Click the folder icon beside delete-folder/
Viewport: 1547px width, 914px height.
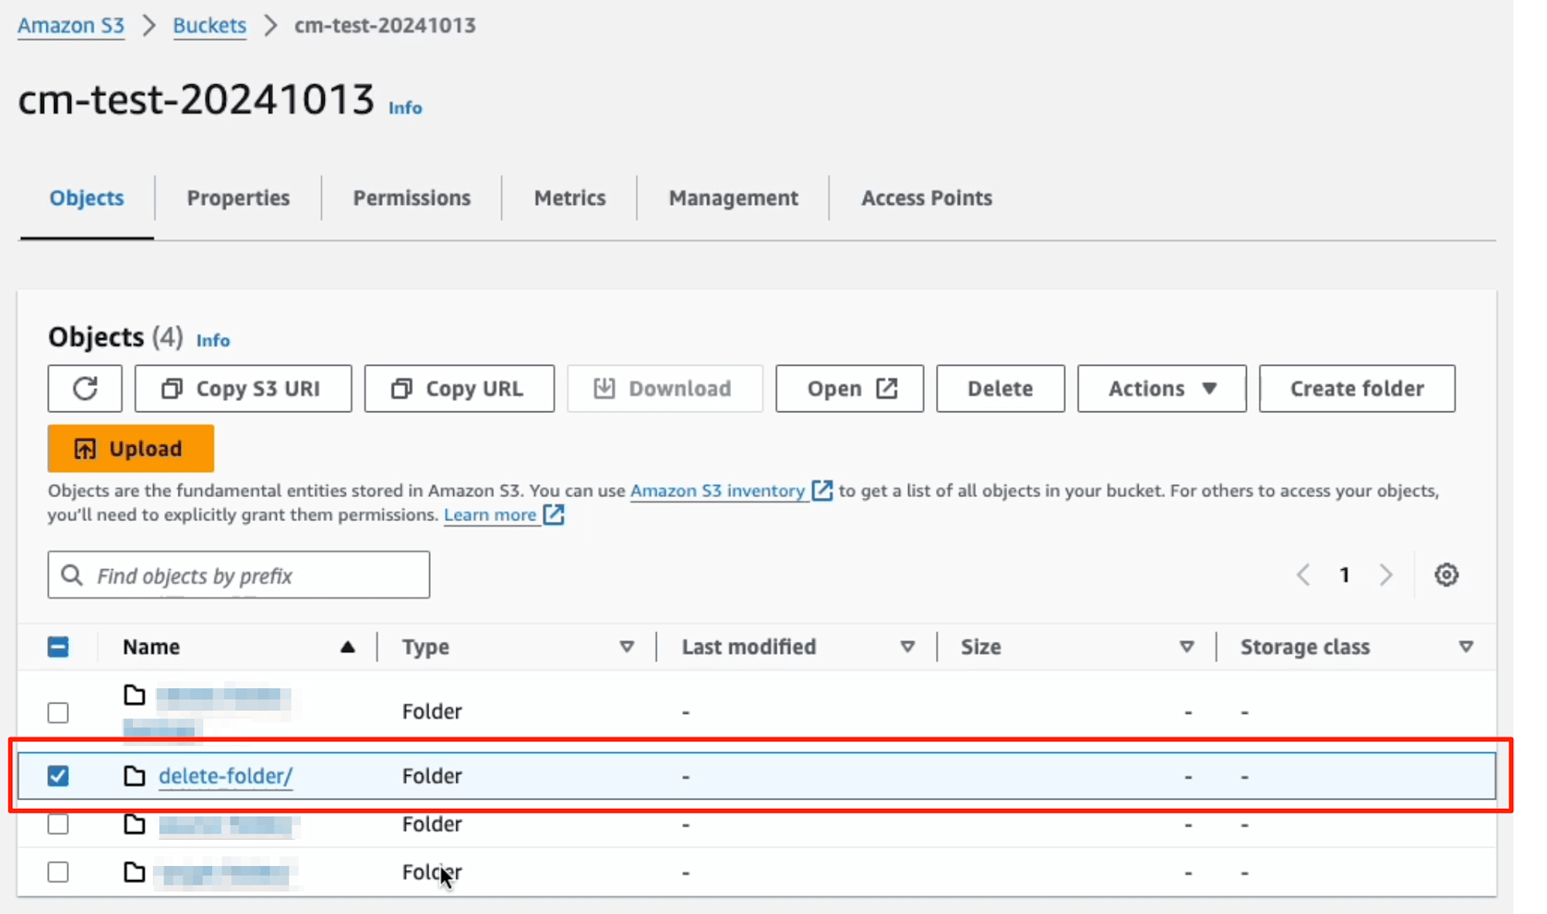[135, 776]
